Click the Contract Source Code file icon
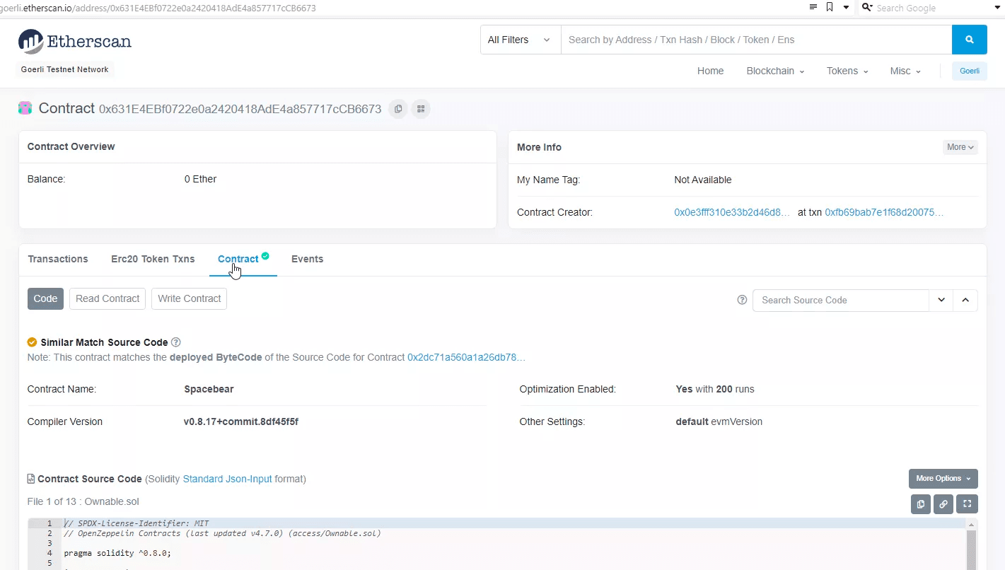1005x570 pixels. [x=30, y=479]
